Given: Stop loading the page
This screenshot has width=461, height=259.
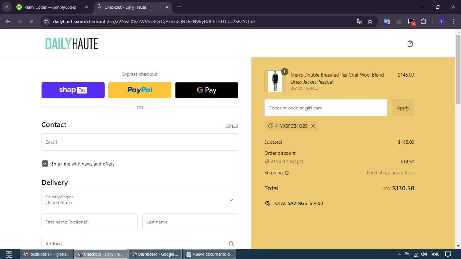Looking at the screenshot, I should click(x=32, y=22).
